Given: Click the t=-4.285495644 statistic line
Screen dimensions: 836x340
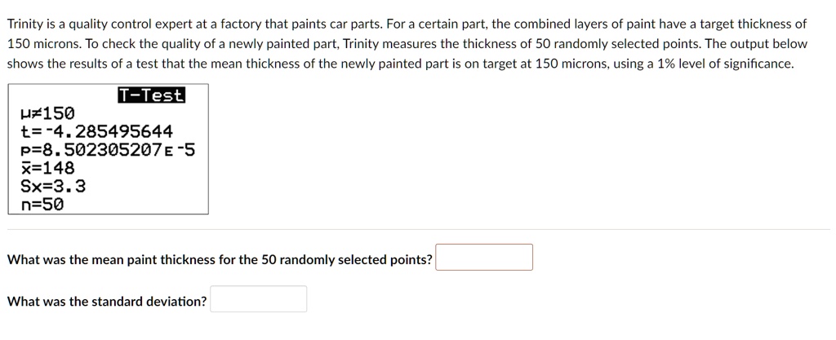Looking at the screenshot, I should [x=96, y=131].
